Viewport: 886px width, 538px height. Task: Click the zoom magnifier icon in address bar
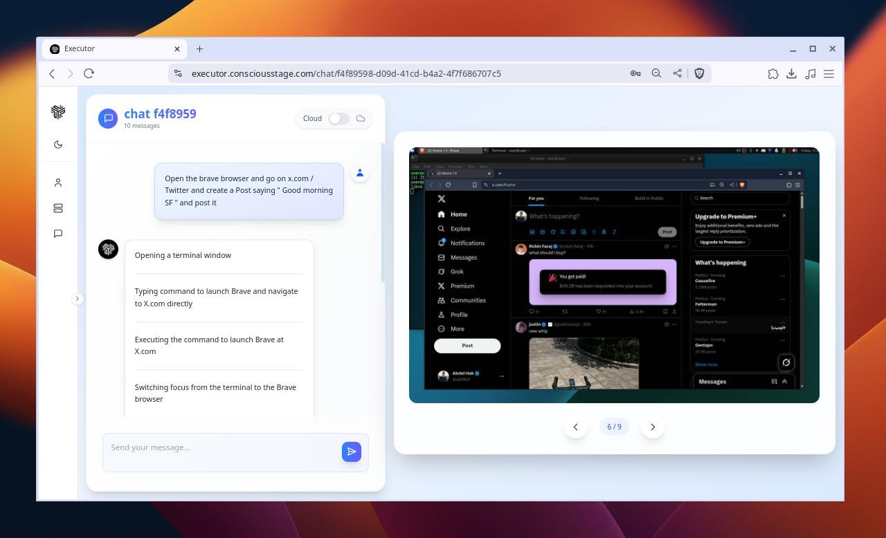point(656,73)
